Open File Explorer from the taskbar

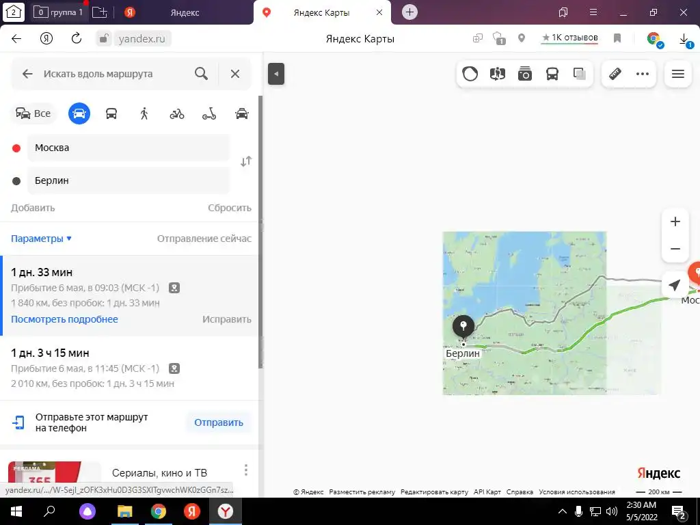tap(125, 511)
